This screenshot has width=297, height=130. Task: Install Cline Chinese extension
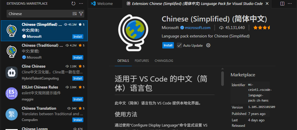tap(78, 78)
